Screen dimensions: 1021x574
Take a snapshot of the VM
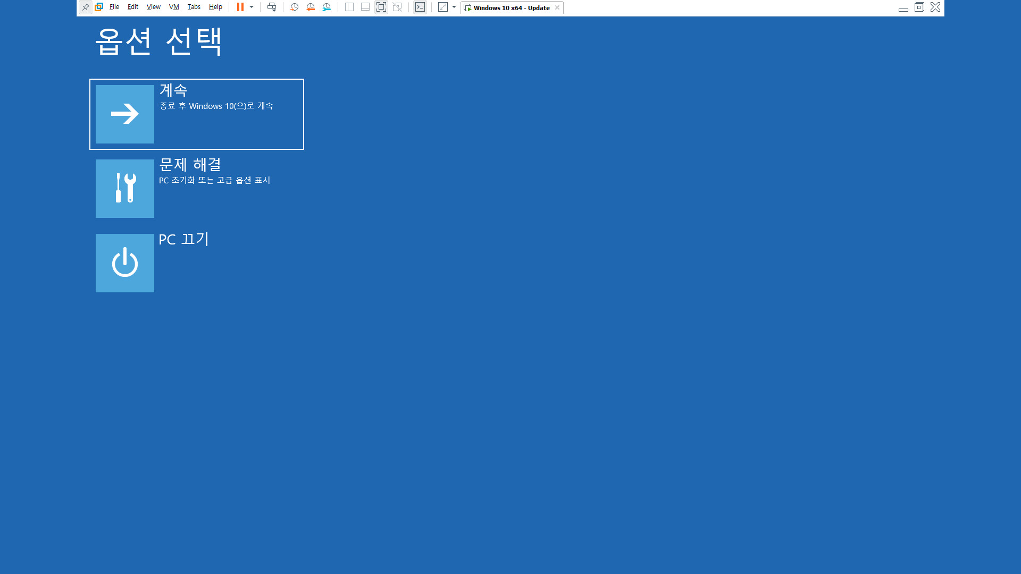click(294, 7)
